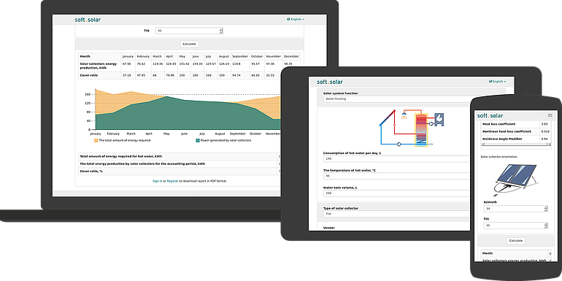Click the Cover ratio, % summary row

[180, 171]
